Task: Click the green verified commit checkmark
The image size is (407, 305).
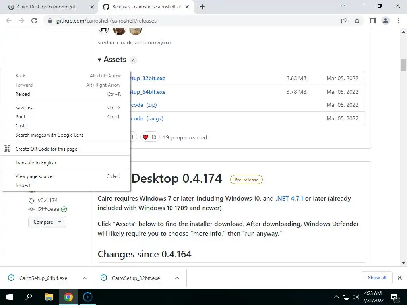Action: pyautogui.click(x=64, y=209)
